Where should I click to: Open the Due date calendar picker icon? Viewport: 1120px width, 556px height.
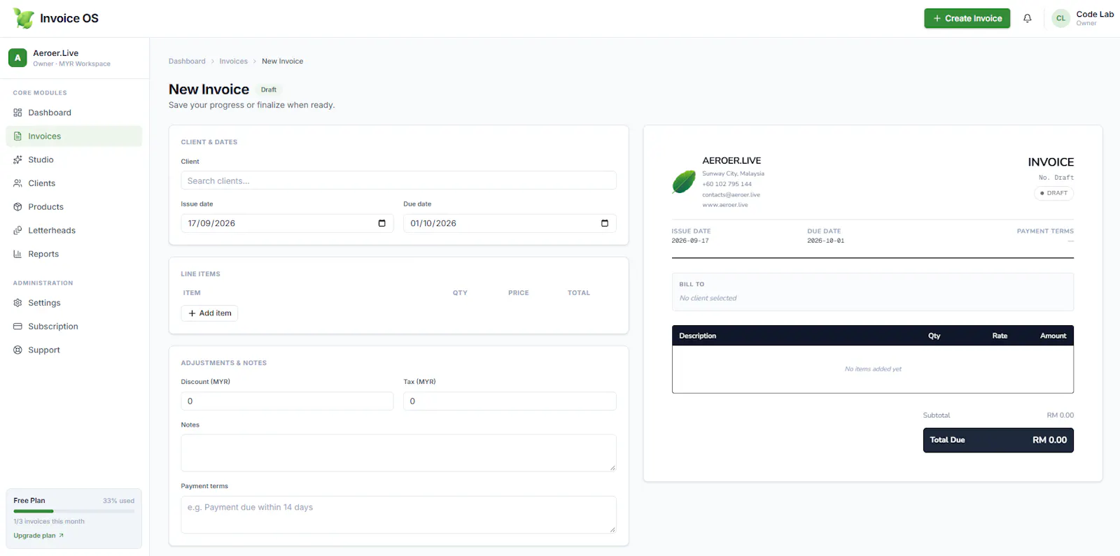pyautogui.click(x=605, y=223)
